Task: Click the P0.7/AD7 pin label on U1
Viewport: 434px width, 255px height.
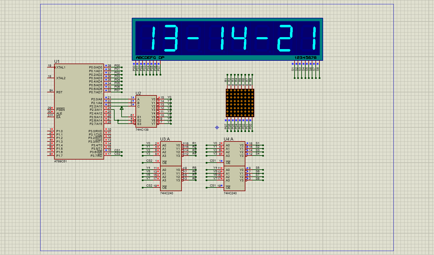Action: (96, 92)
